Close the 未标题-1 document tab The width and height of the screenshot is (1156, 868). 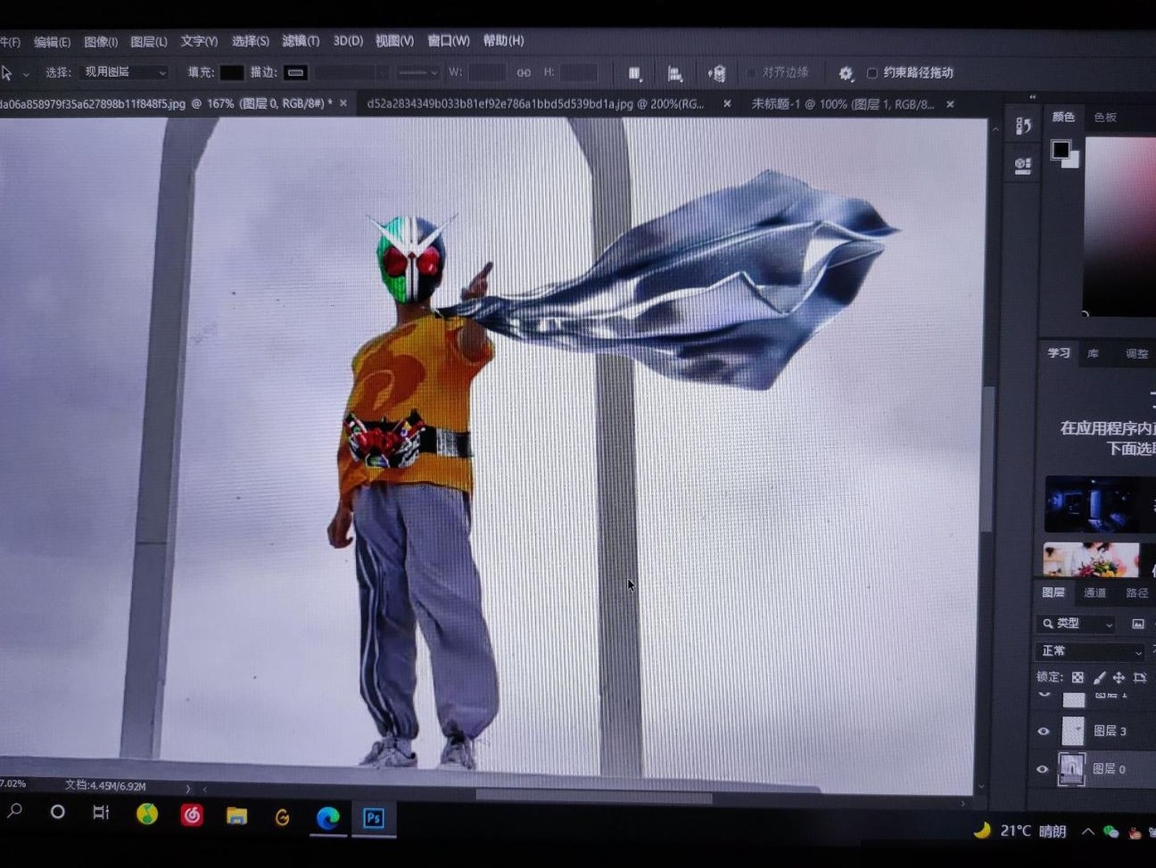pyautogui.click(x=950, y=104)
